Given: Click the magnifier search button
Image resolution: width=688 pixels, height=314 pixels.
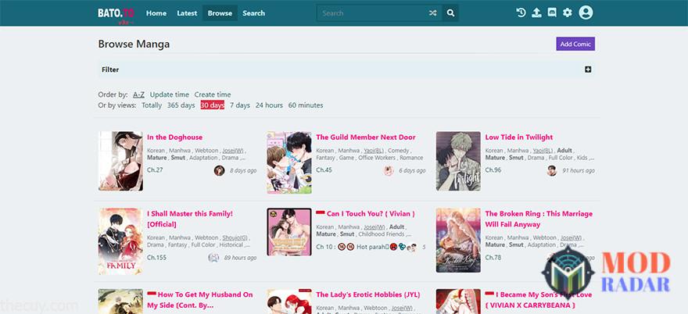Looking at the screenshot, I should point(450,13).
